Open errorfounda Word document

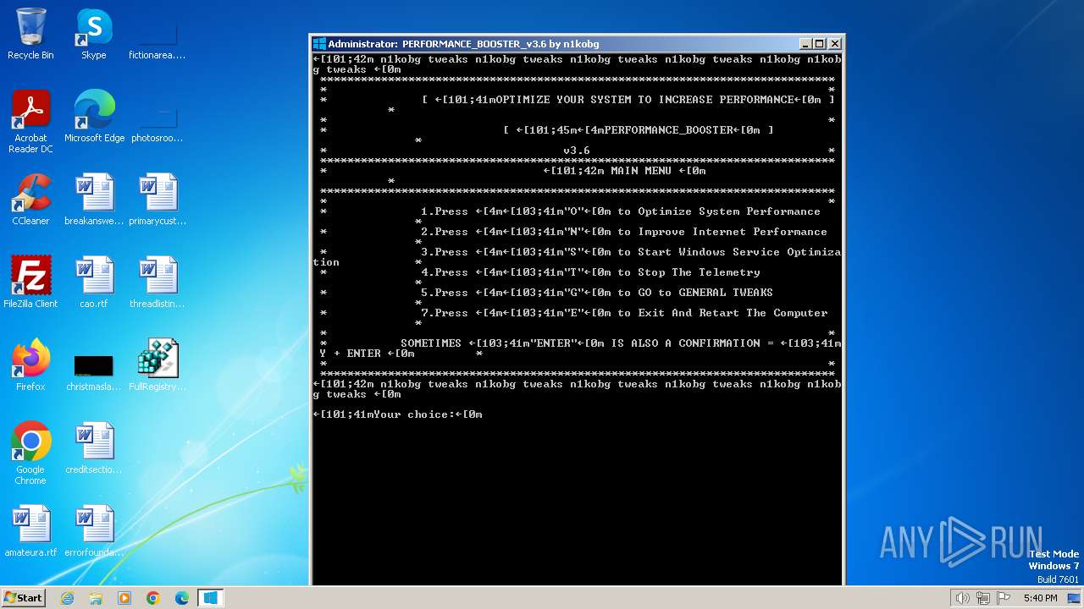click(94, 531)
